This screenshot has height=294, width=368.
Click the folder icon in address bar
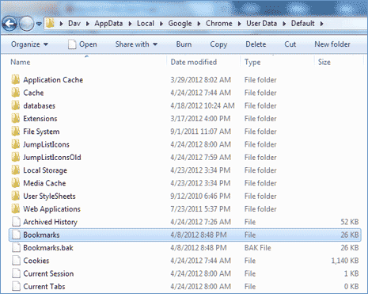[50, 24]
